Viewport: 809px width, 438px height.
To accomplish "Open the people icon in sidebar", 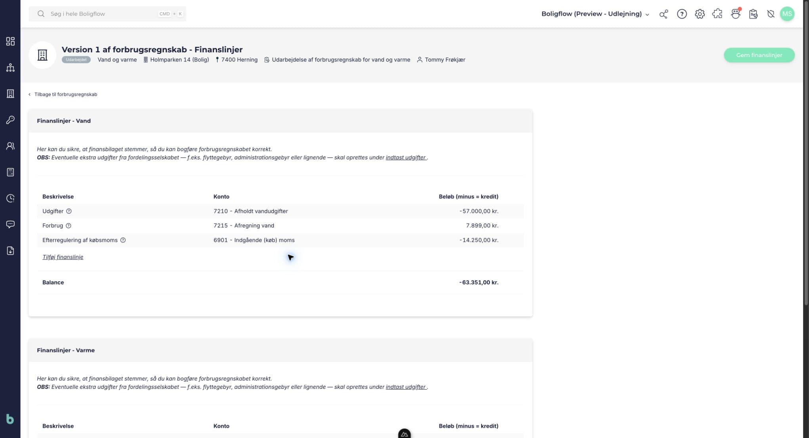I will [10, 146].
